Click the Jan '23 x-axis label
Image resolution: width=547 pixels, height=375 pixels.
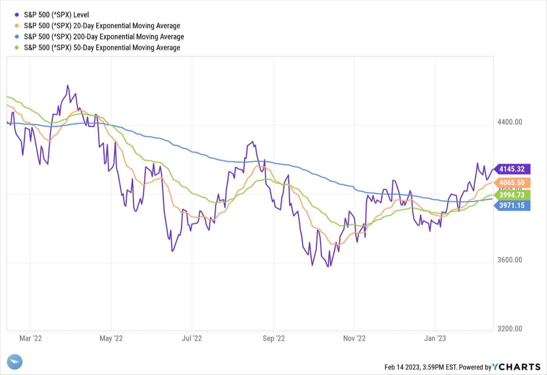click(x=435, y=338)
